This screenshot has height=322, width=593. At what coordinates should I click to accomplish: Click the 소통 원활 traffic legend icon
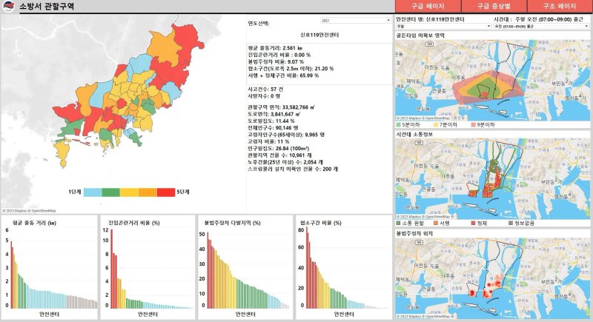pos(400,222)
